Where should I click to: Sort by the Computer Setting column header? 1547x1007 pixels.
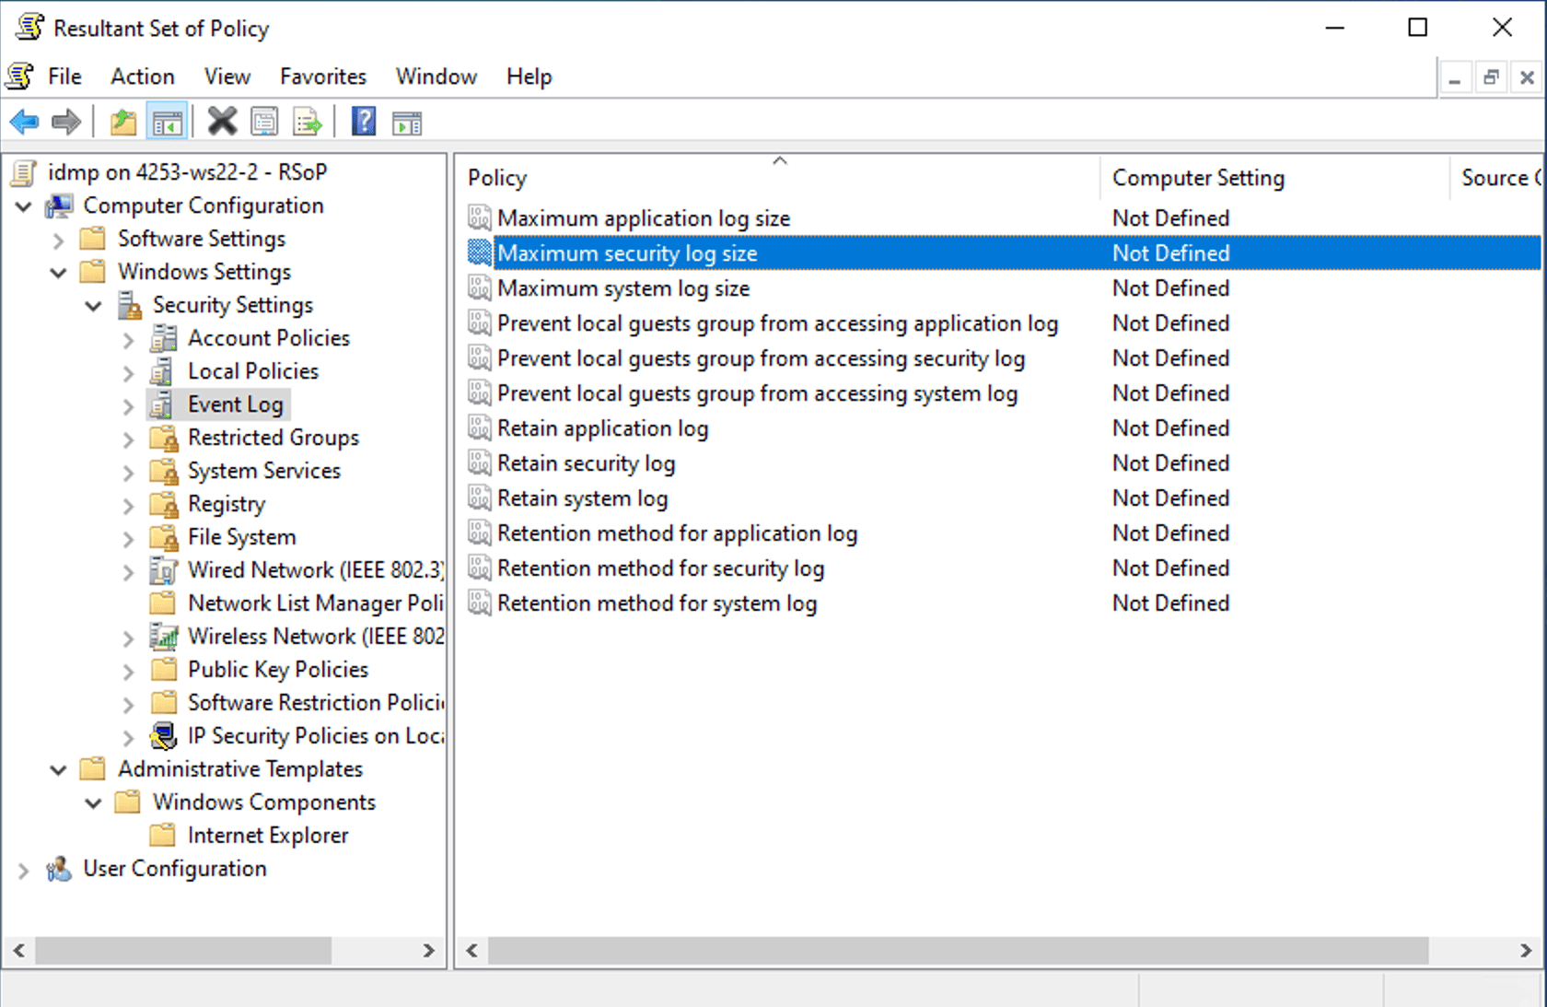(1198, 177)
